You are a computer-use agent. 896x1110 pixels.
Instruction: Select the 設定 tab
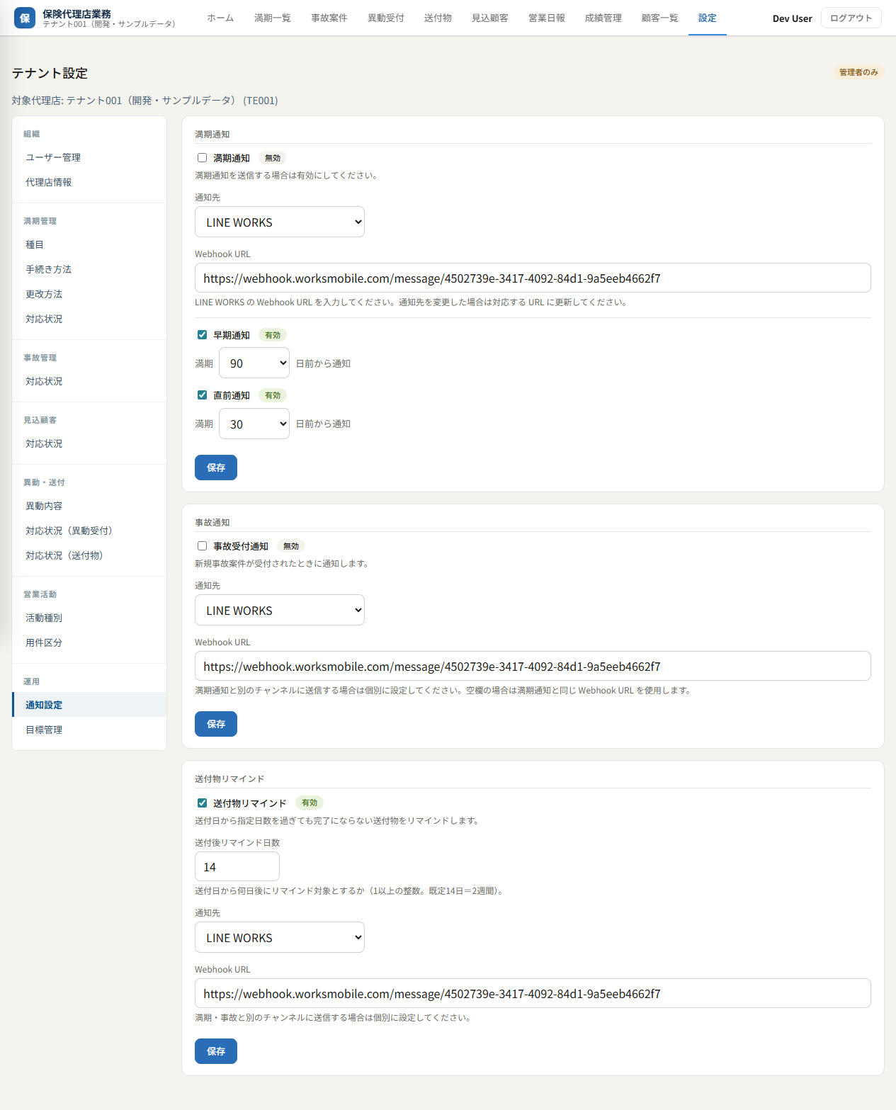tap(708, 18)
